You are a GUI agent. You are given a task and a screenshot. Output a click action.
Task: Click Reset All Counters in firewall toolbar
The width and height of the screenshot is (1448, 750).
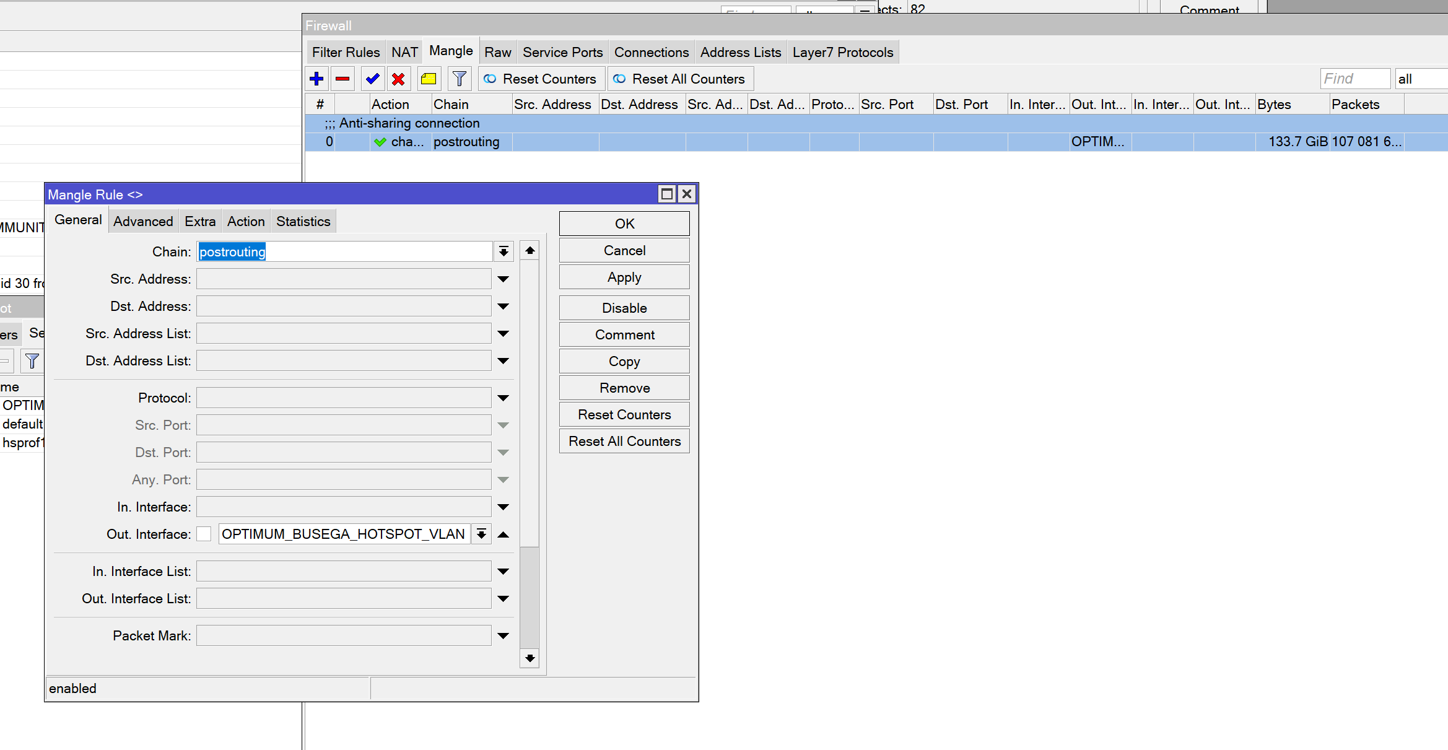click(679, 79)
